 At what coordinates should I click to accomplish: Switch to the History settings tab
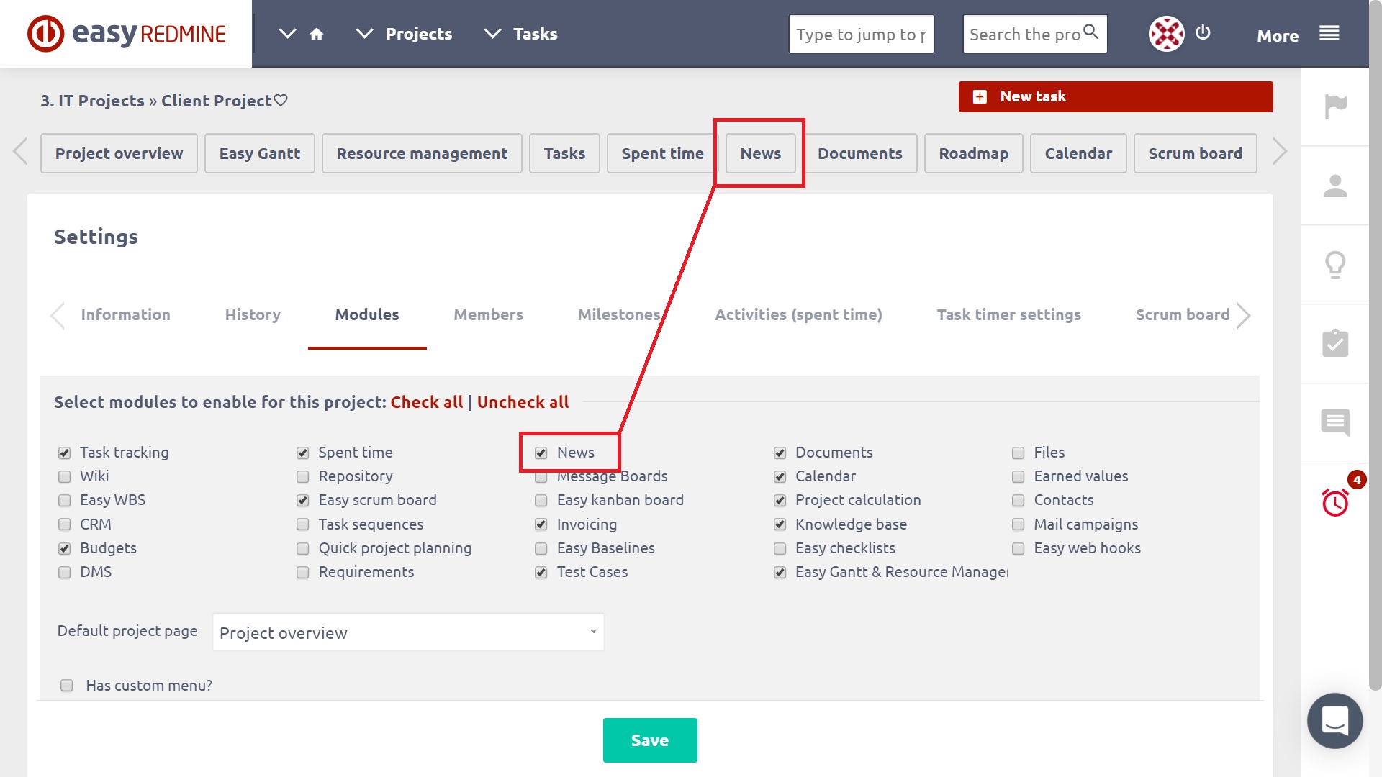point(253,315)
